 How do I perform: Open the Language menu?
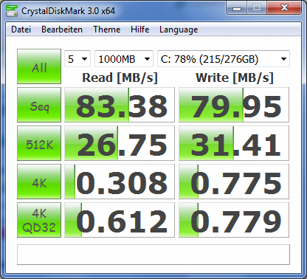179,30
